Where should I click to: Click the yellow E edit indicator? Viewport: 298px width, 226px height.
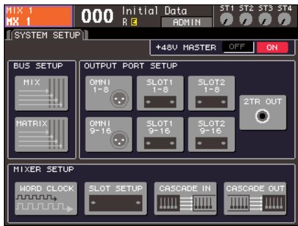click(134, 22)
